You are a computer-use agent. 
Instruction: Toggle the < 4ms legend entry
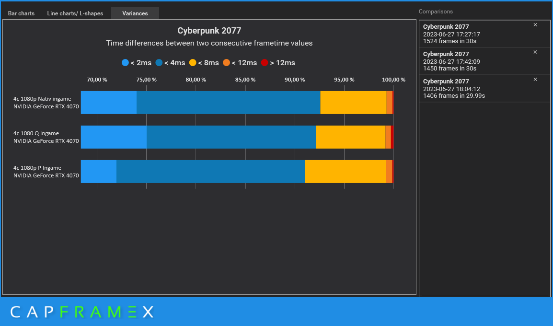click(x=170, y=63)
